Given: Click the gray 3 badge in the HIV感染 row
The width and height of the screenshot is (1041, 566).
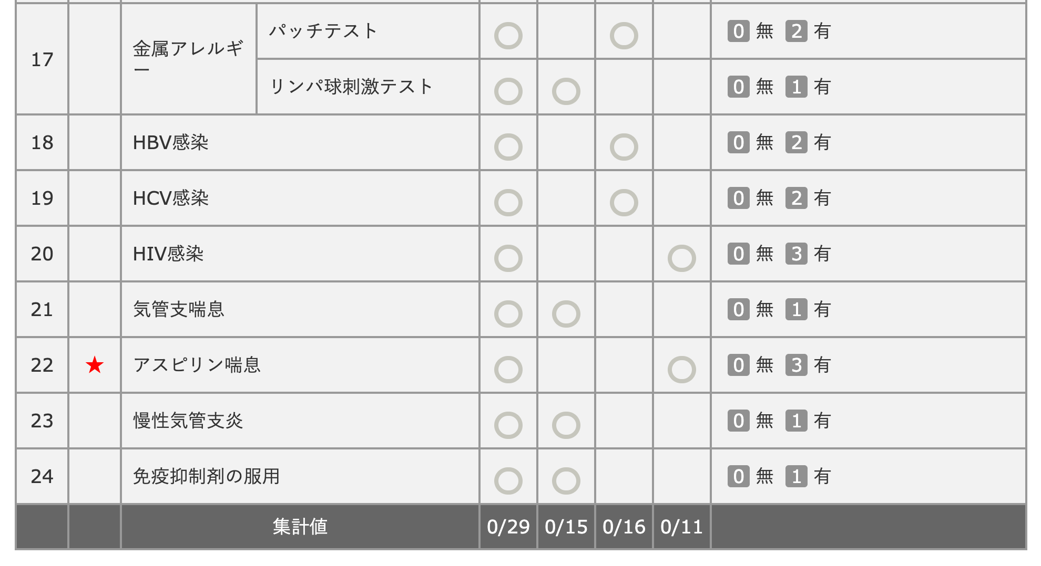Looking at the screenshot, I should pos(796,254).
